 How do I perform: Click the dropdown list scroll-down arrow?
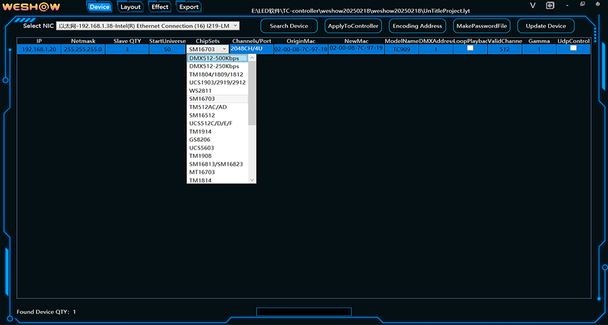[252, 180]
